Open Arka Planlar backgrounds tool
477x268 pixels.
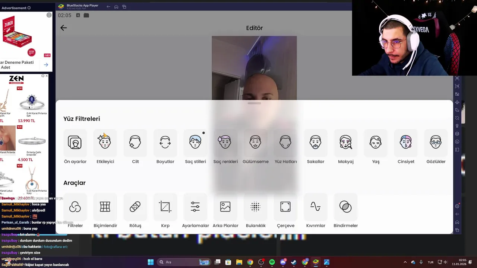[x=225, y=211]
